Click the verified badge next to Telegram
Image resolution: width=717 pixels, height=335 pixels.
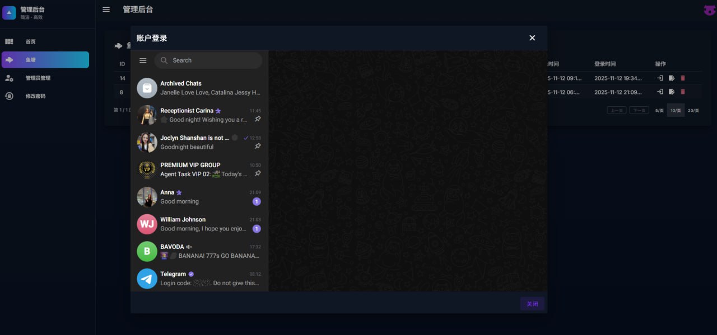pos(191,274)
